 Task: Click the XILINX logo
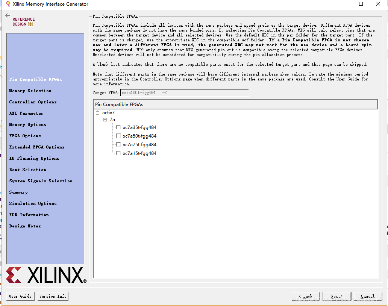(x=45, y=275)
